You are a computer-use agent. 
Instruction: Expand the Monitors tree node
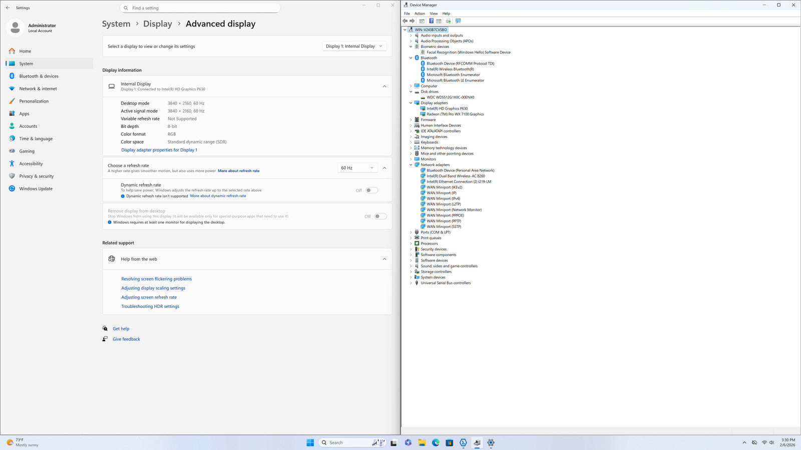(x=411, y=159)
